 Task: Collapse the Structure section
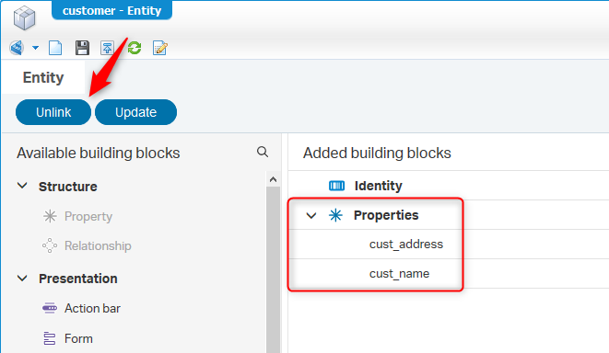(22, 186)
